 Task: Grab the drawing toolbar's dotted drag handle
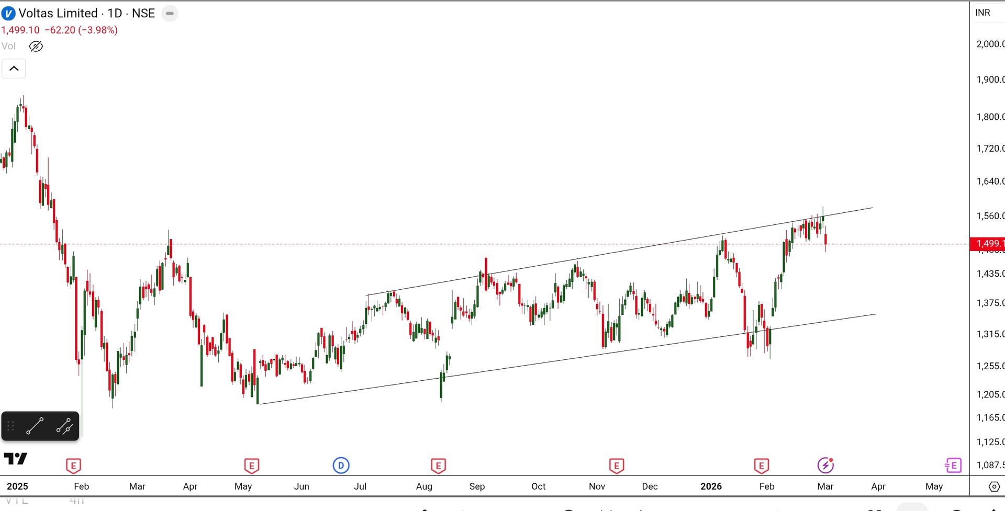tap(11, 426)
